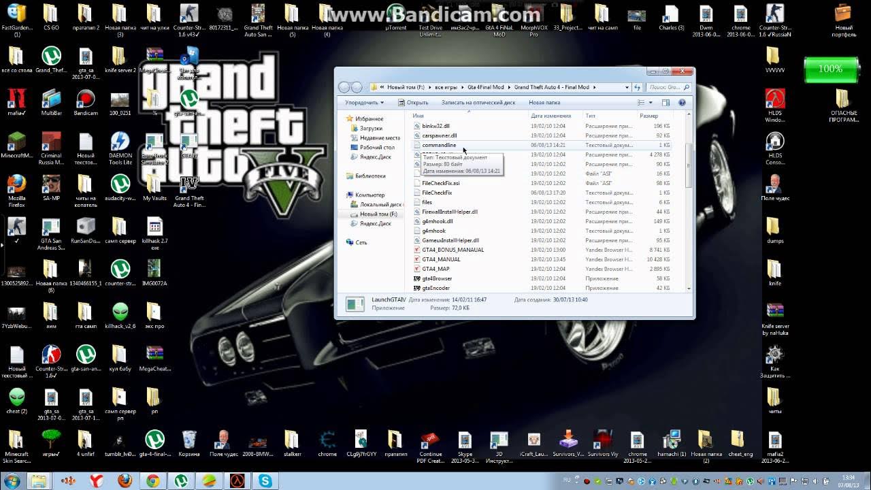Image resolution: width=871 pixels, height=490 pixels.
Task: Select Компьютер in navigation pane
Action: (x=369, y=195)
